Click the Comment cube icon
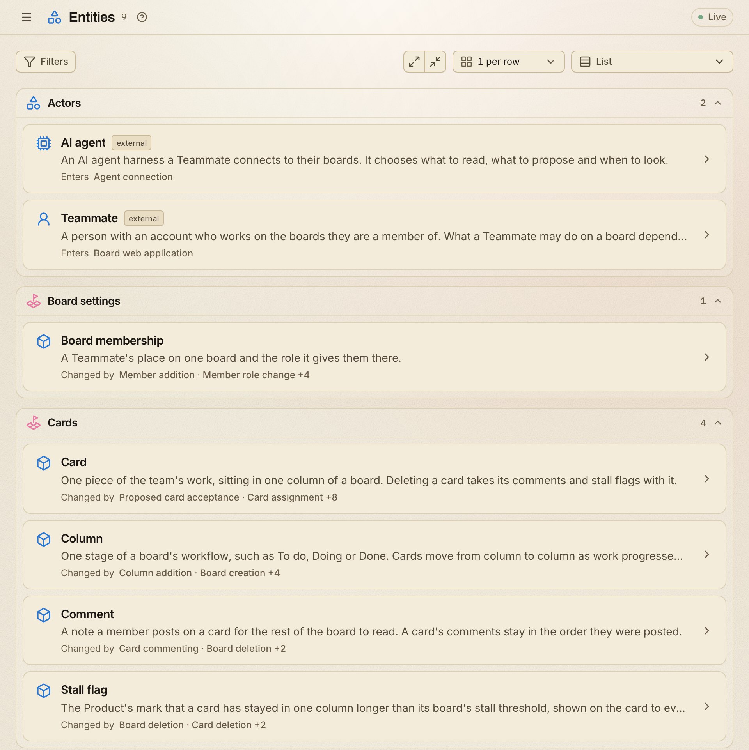Image resolution: width=749 pixels, height=750 pixels. click(44, 615)
